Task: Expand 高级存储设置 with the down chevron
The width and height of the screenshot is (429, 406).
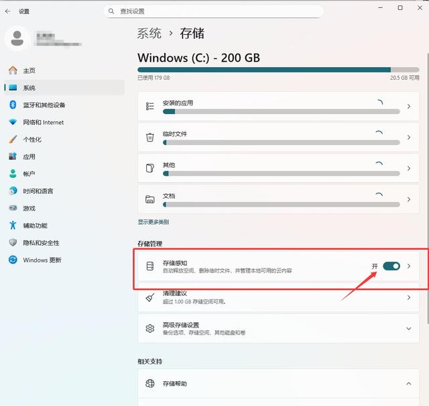Action: (x=409, y=328)
